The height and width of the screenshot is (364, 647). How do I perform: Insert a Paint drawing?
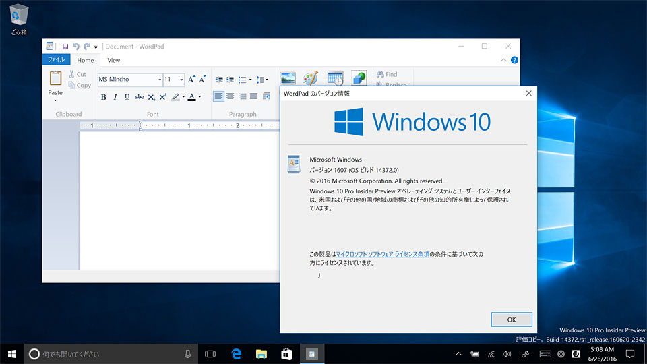click(x=310, y=78)
